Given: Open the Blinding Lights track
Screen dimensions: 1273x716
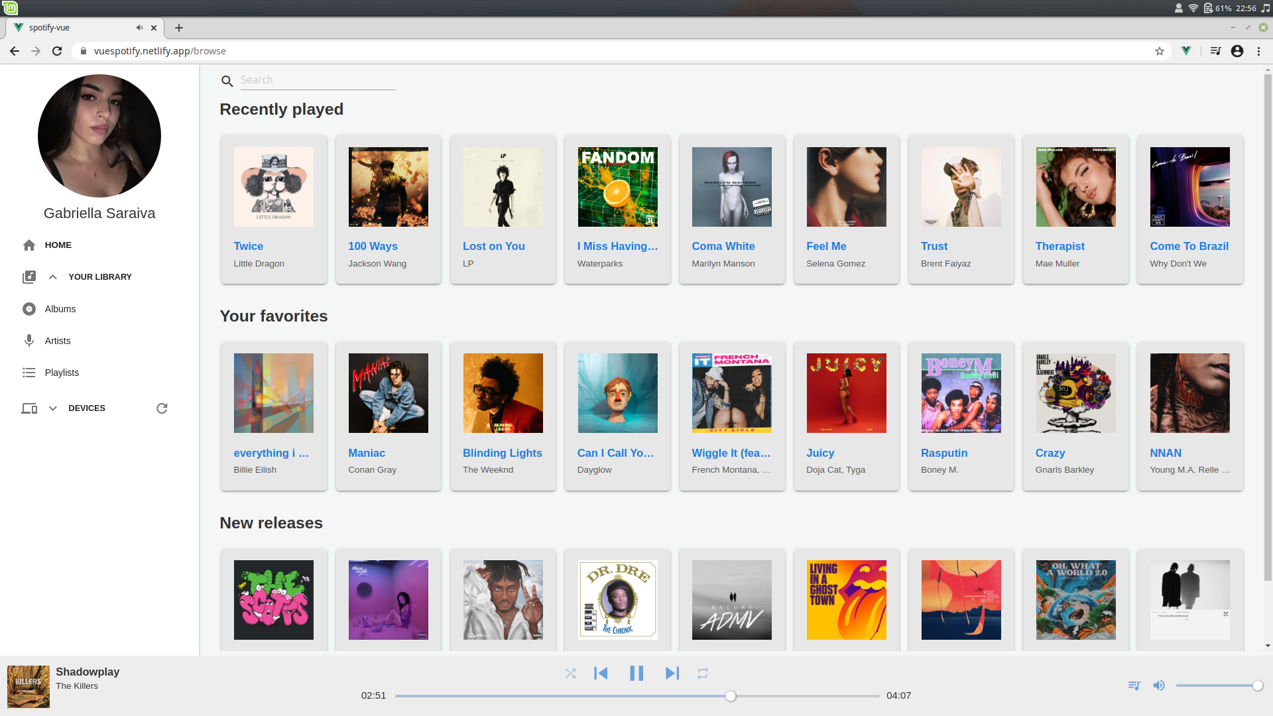Looking at the screenshot, I should (x=503, y=453).
